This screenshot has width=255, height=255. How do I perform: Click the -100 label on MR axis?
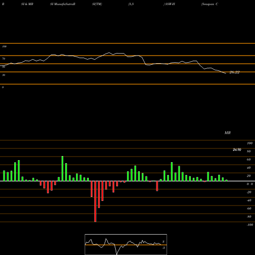coord(250,225)
